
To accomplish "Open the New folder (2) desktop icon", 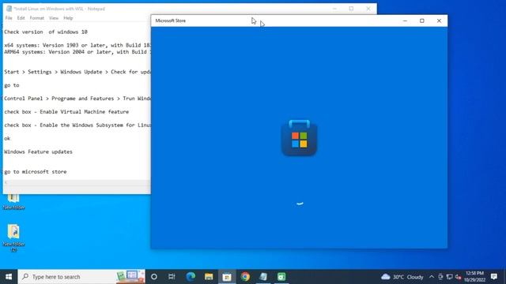I will coord(13,237).
